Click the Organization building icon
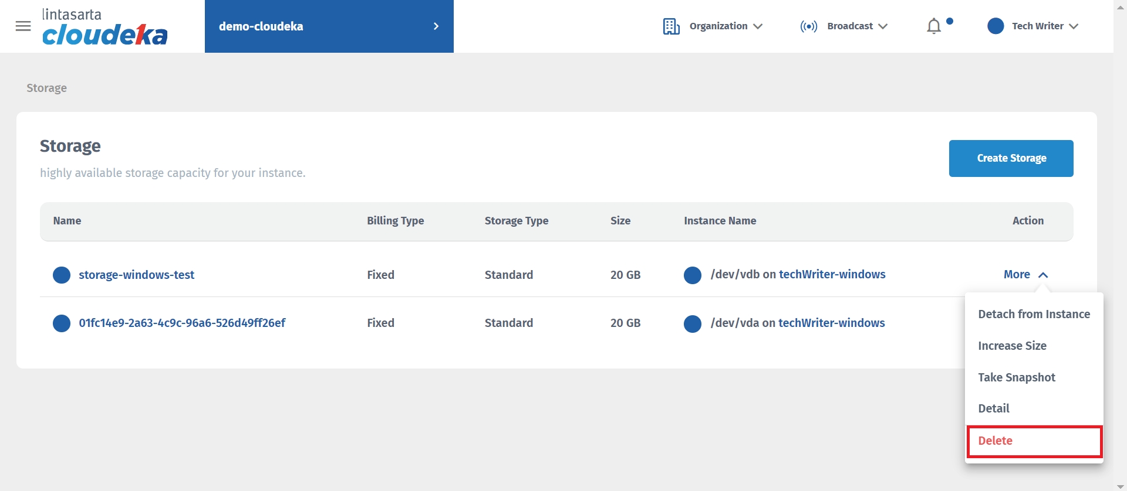 click(671, 26)
